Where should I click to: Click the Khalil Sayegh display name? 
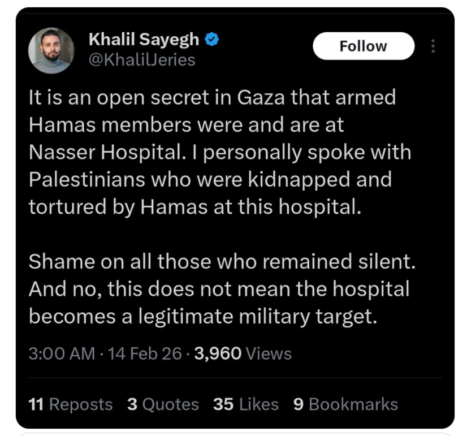pyautogui.click(x=144, y=39)
